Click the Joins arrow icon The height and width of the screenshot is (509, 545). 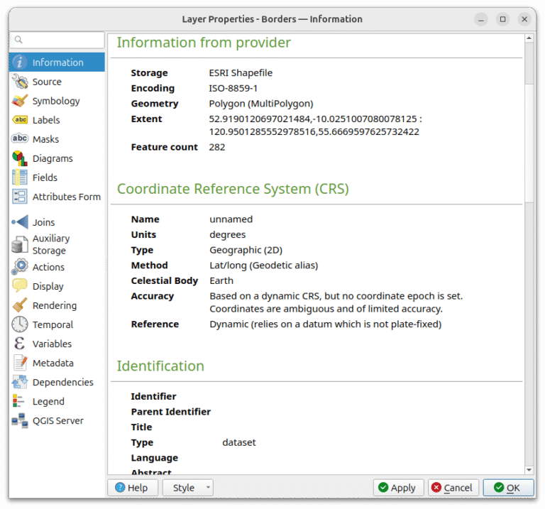click(x=20, y=221)
